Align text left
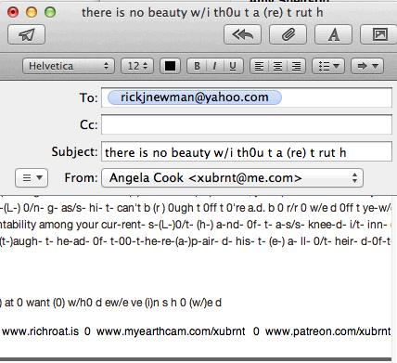Screen dimensions: 397x363 pos(259,66)
